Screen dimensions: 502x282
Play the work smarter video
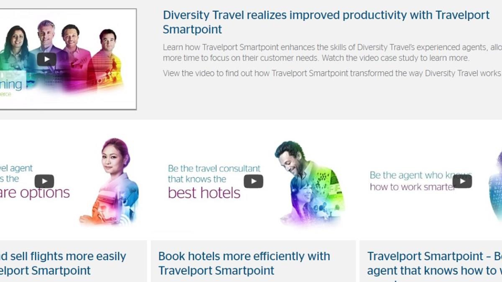[462, 181]
